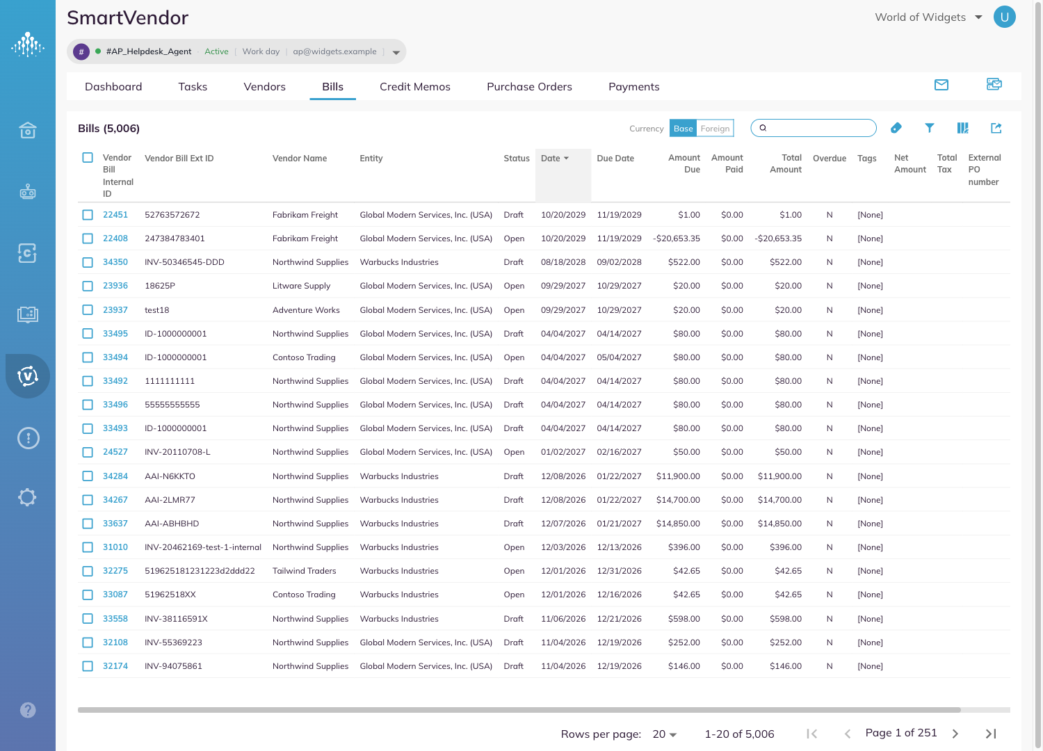This screenshot has width=1043, height=751.
Task: Click the Due Date column header
Action: pos(615,159)
